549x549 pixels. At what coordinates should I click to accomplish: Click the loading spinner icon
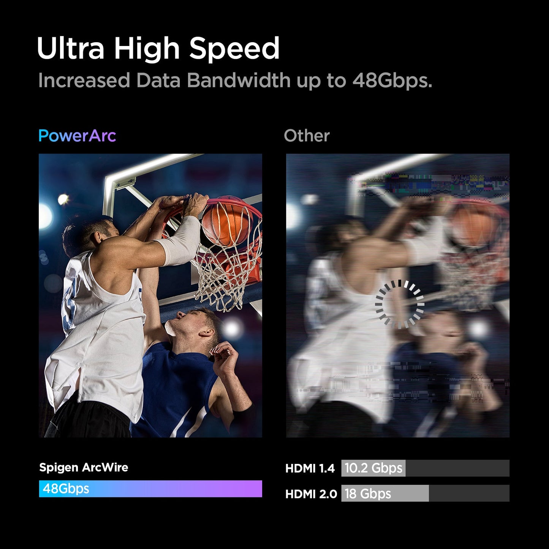[x=399, y=304]
